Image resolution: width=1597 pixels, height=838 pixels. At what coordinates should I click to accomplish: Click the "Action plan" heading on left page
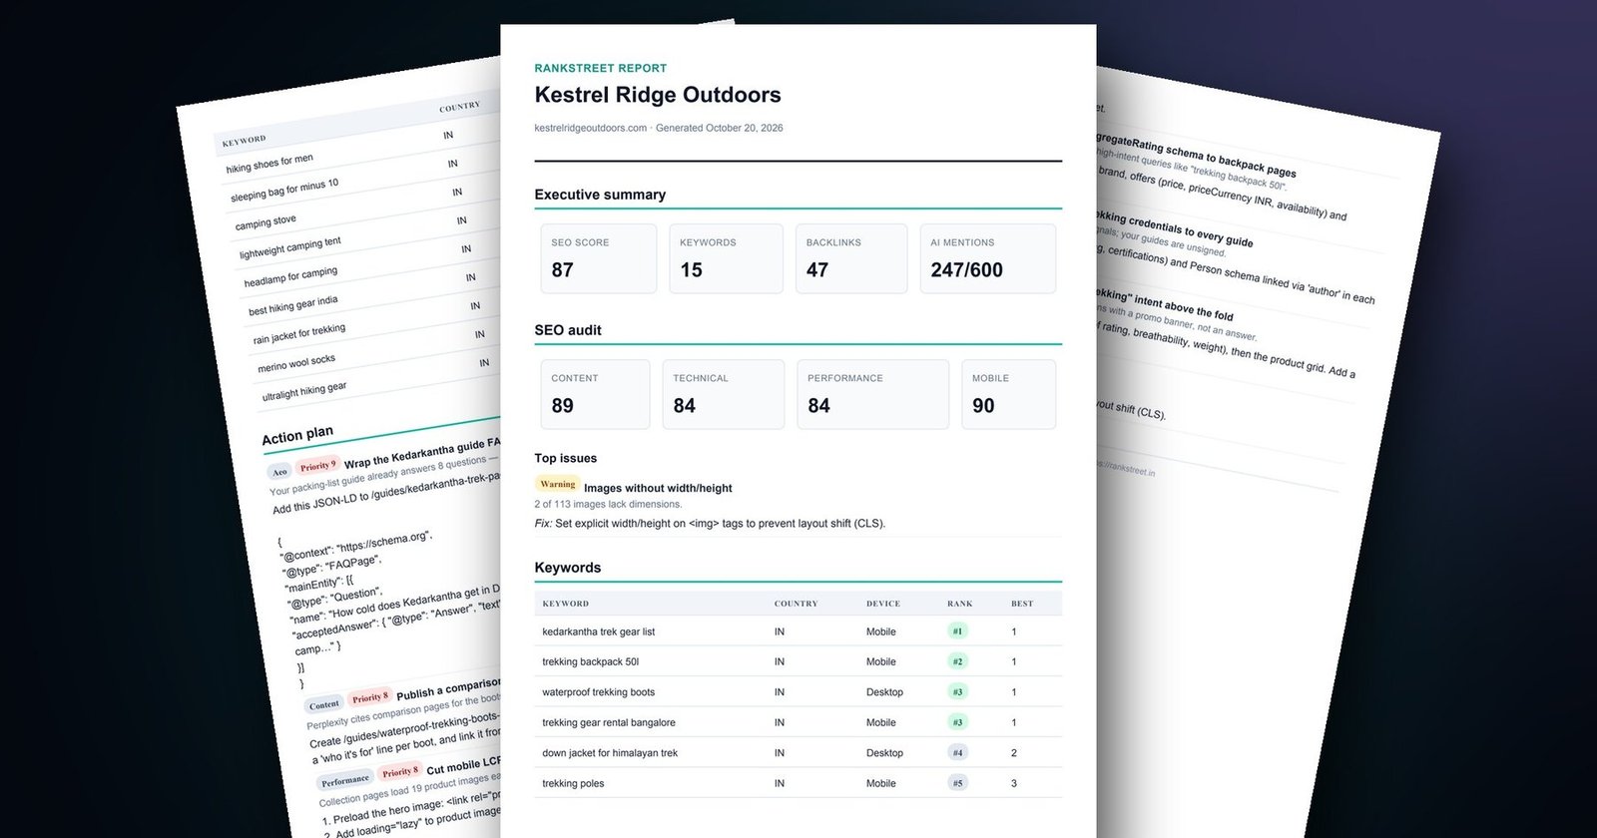[297, 435]
